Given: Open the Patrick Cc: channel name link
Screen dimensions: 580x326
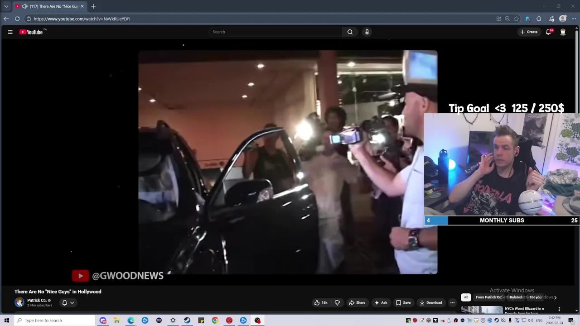Looking at the screenshot, I should pos(37,300).
